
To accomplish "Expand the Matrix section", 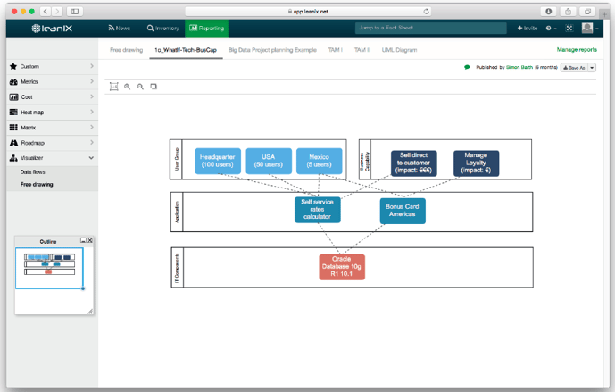I will pos(52,128).
